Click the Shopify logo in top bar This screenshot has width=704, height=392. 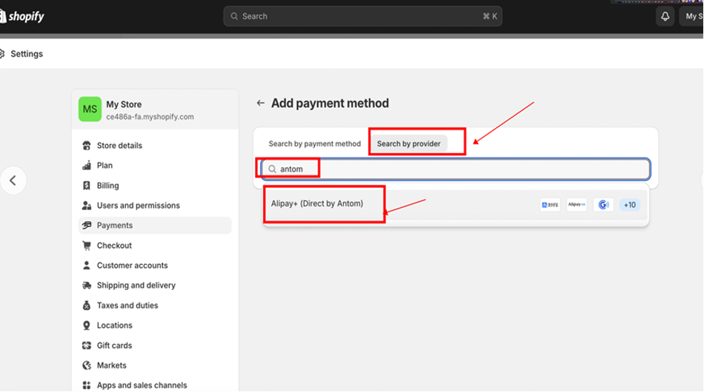point(22,16)
